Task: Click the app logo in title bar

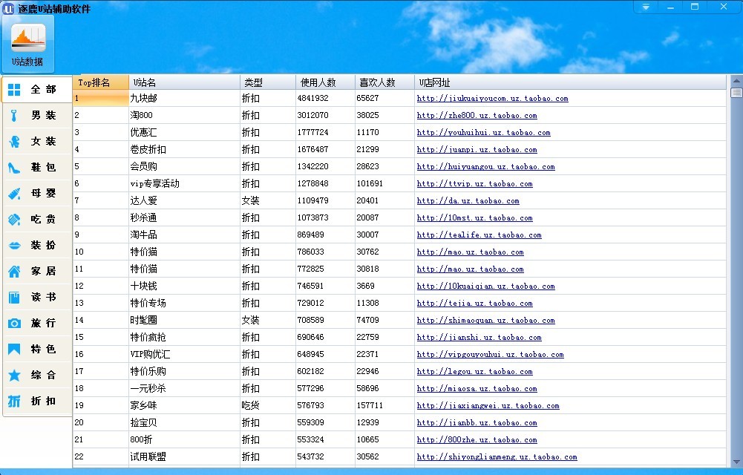Action: [8, 8]
